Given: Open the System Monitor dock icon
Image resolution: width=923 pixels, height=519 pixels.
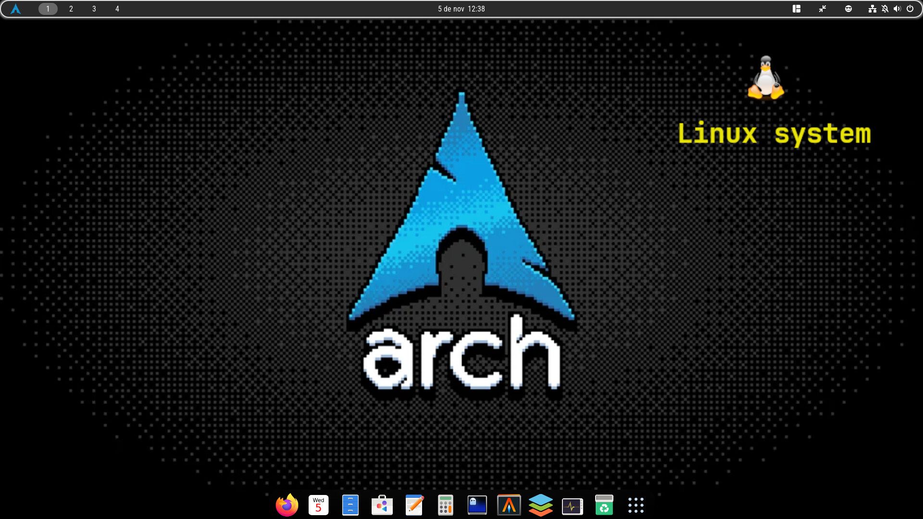Looking at the screenshot, I should tap(573, 506).
